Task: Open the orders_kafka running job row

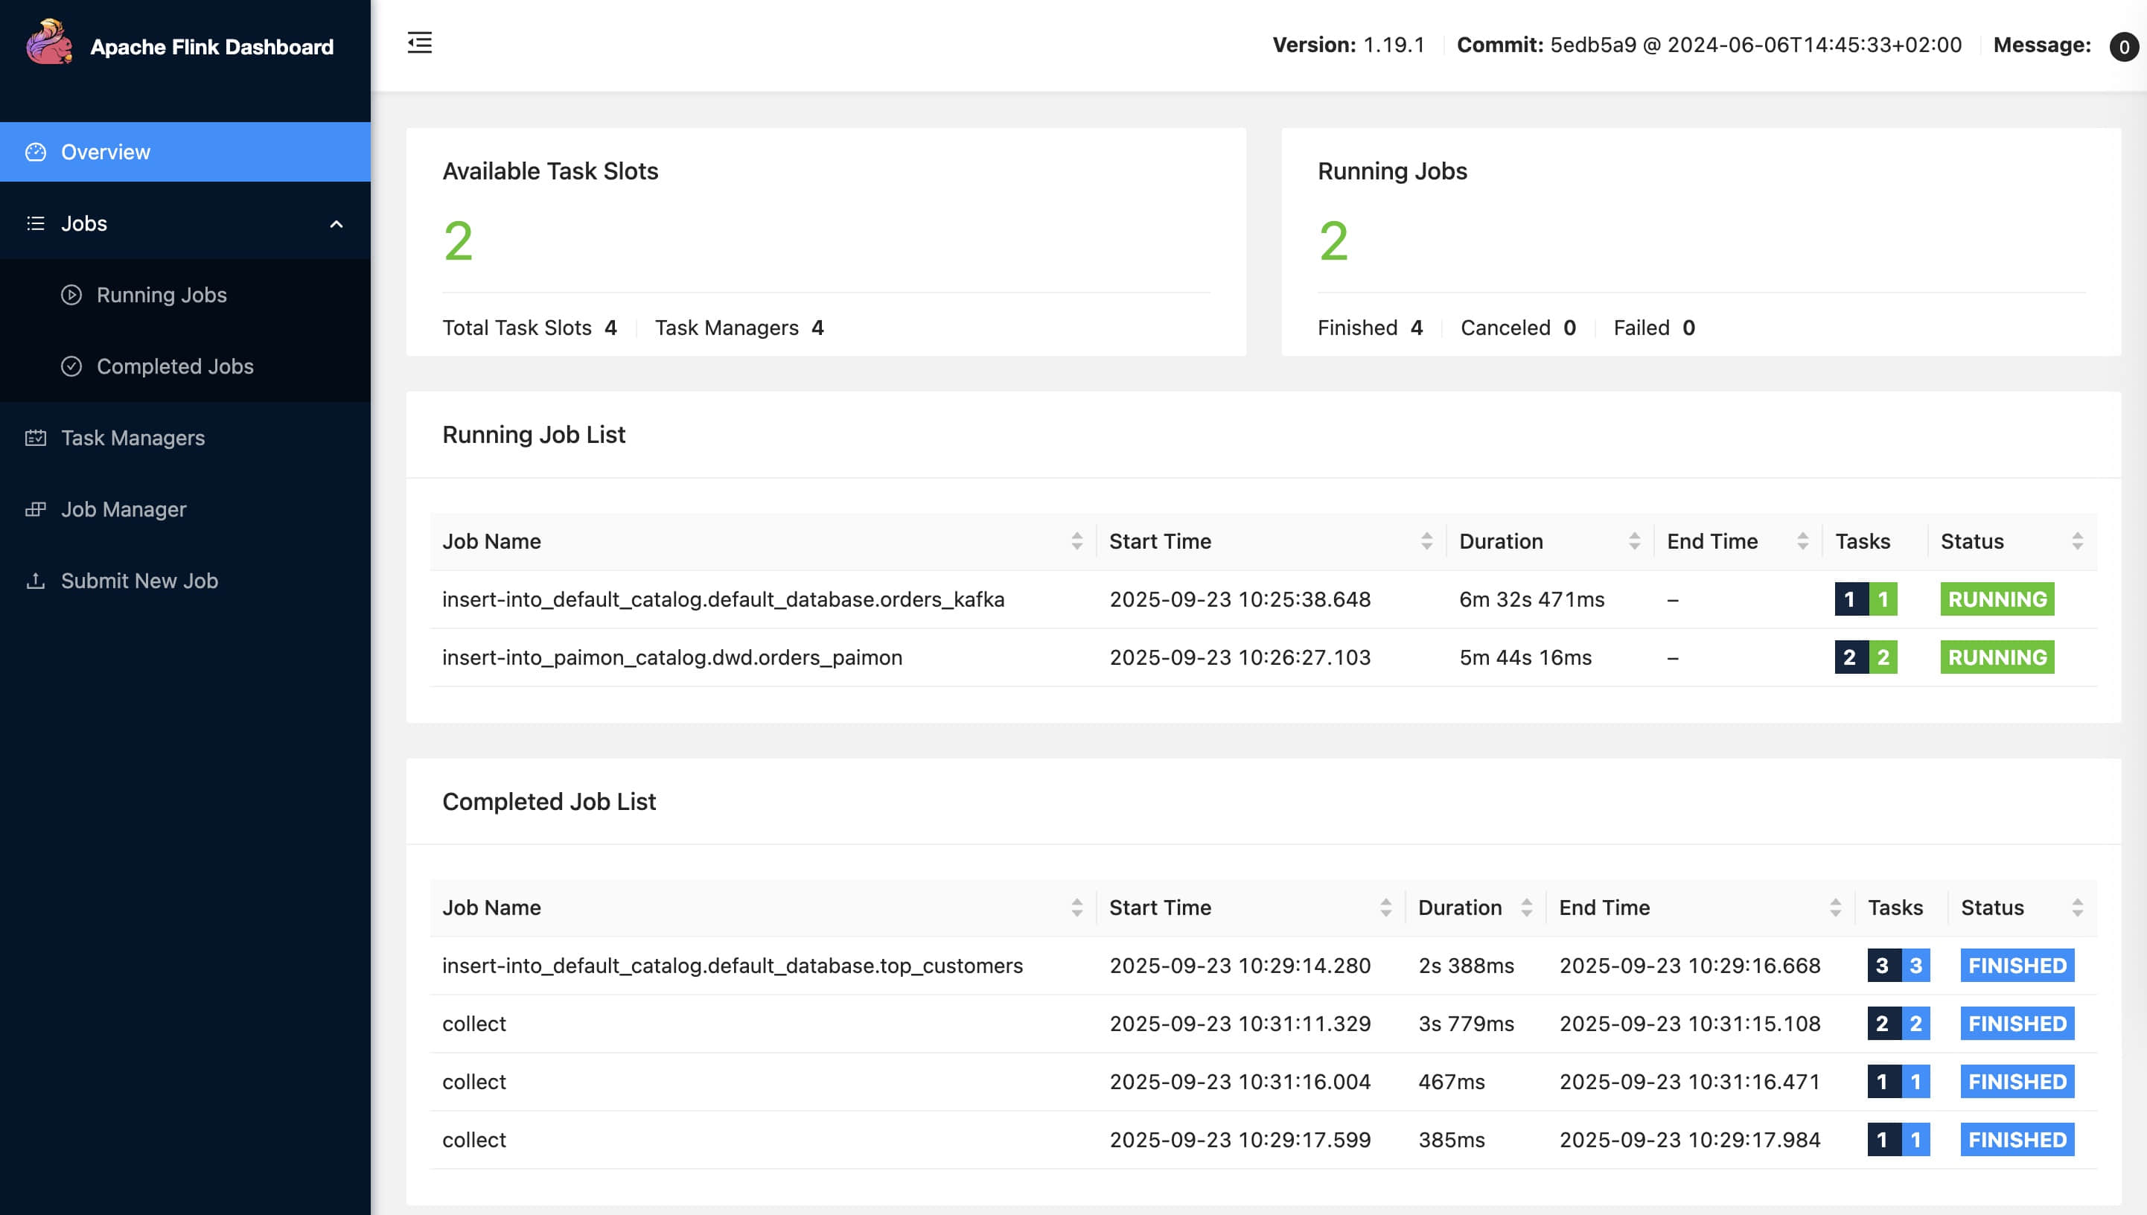Action: click(723, 599)
